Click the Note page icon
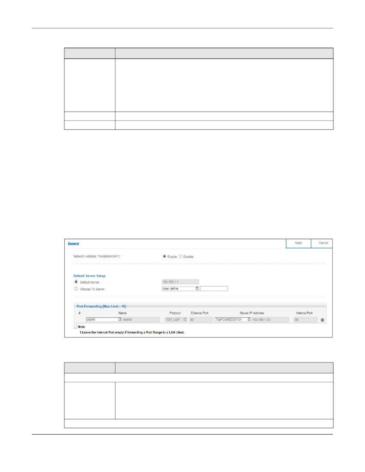The height and width of the screenshot is (472, 365). pos(75,327)
